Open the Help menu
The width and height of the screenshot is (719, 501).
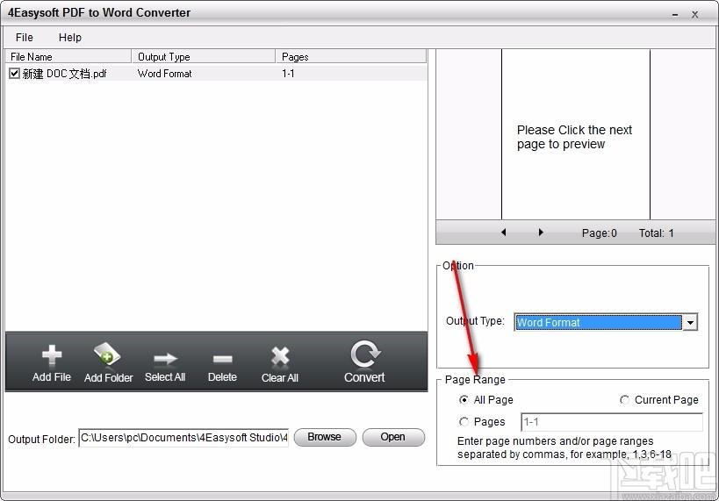70,38
